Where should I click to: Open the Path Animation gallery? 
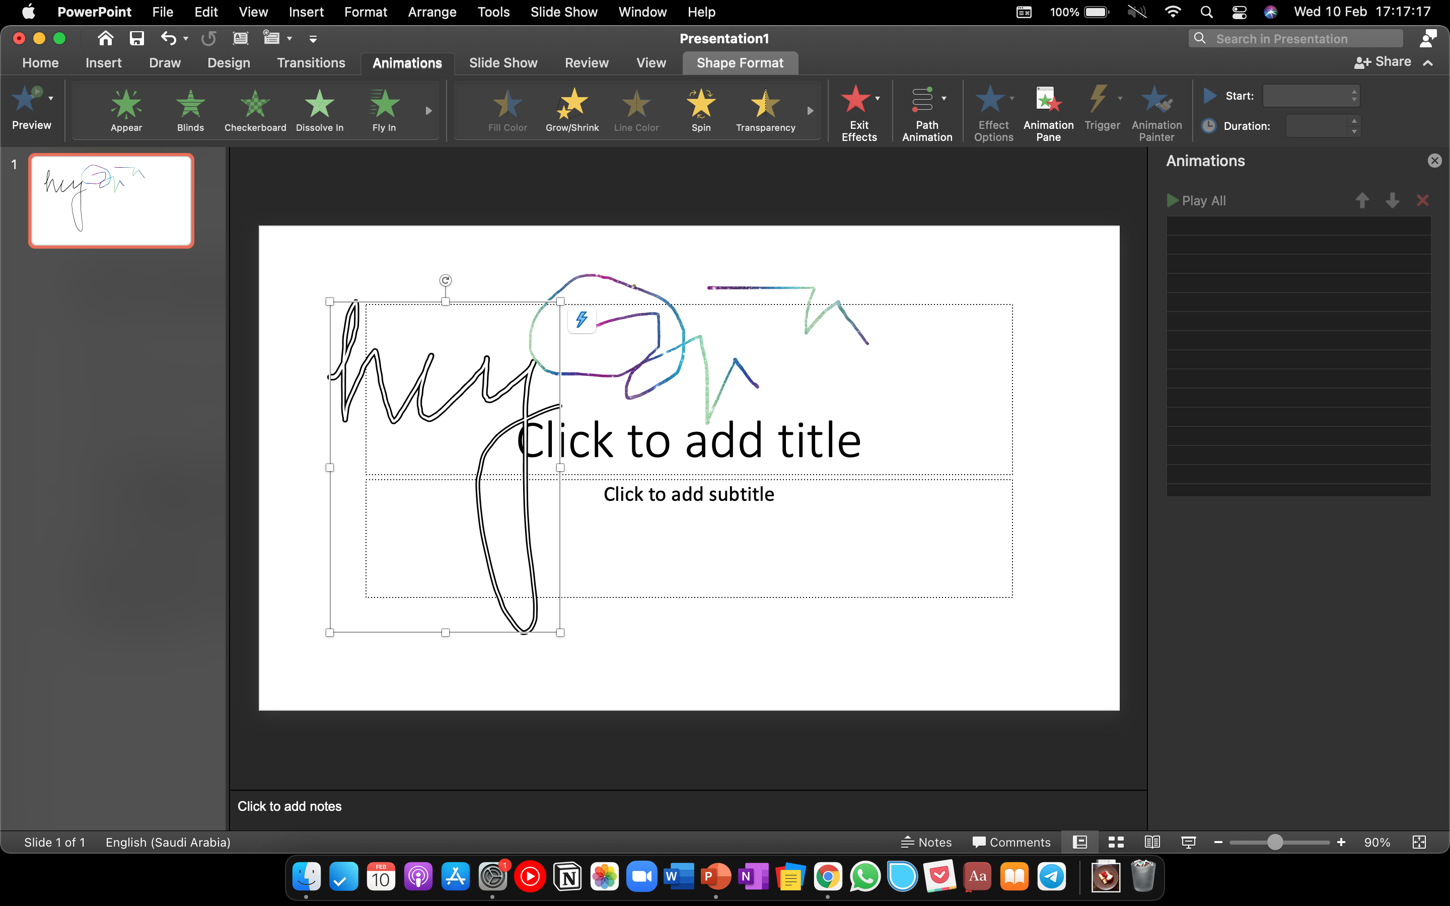(x=927, y=113)
